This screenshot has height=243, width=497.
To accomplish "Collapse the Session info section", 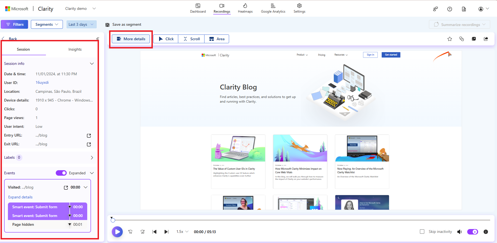I will (92, 63).
